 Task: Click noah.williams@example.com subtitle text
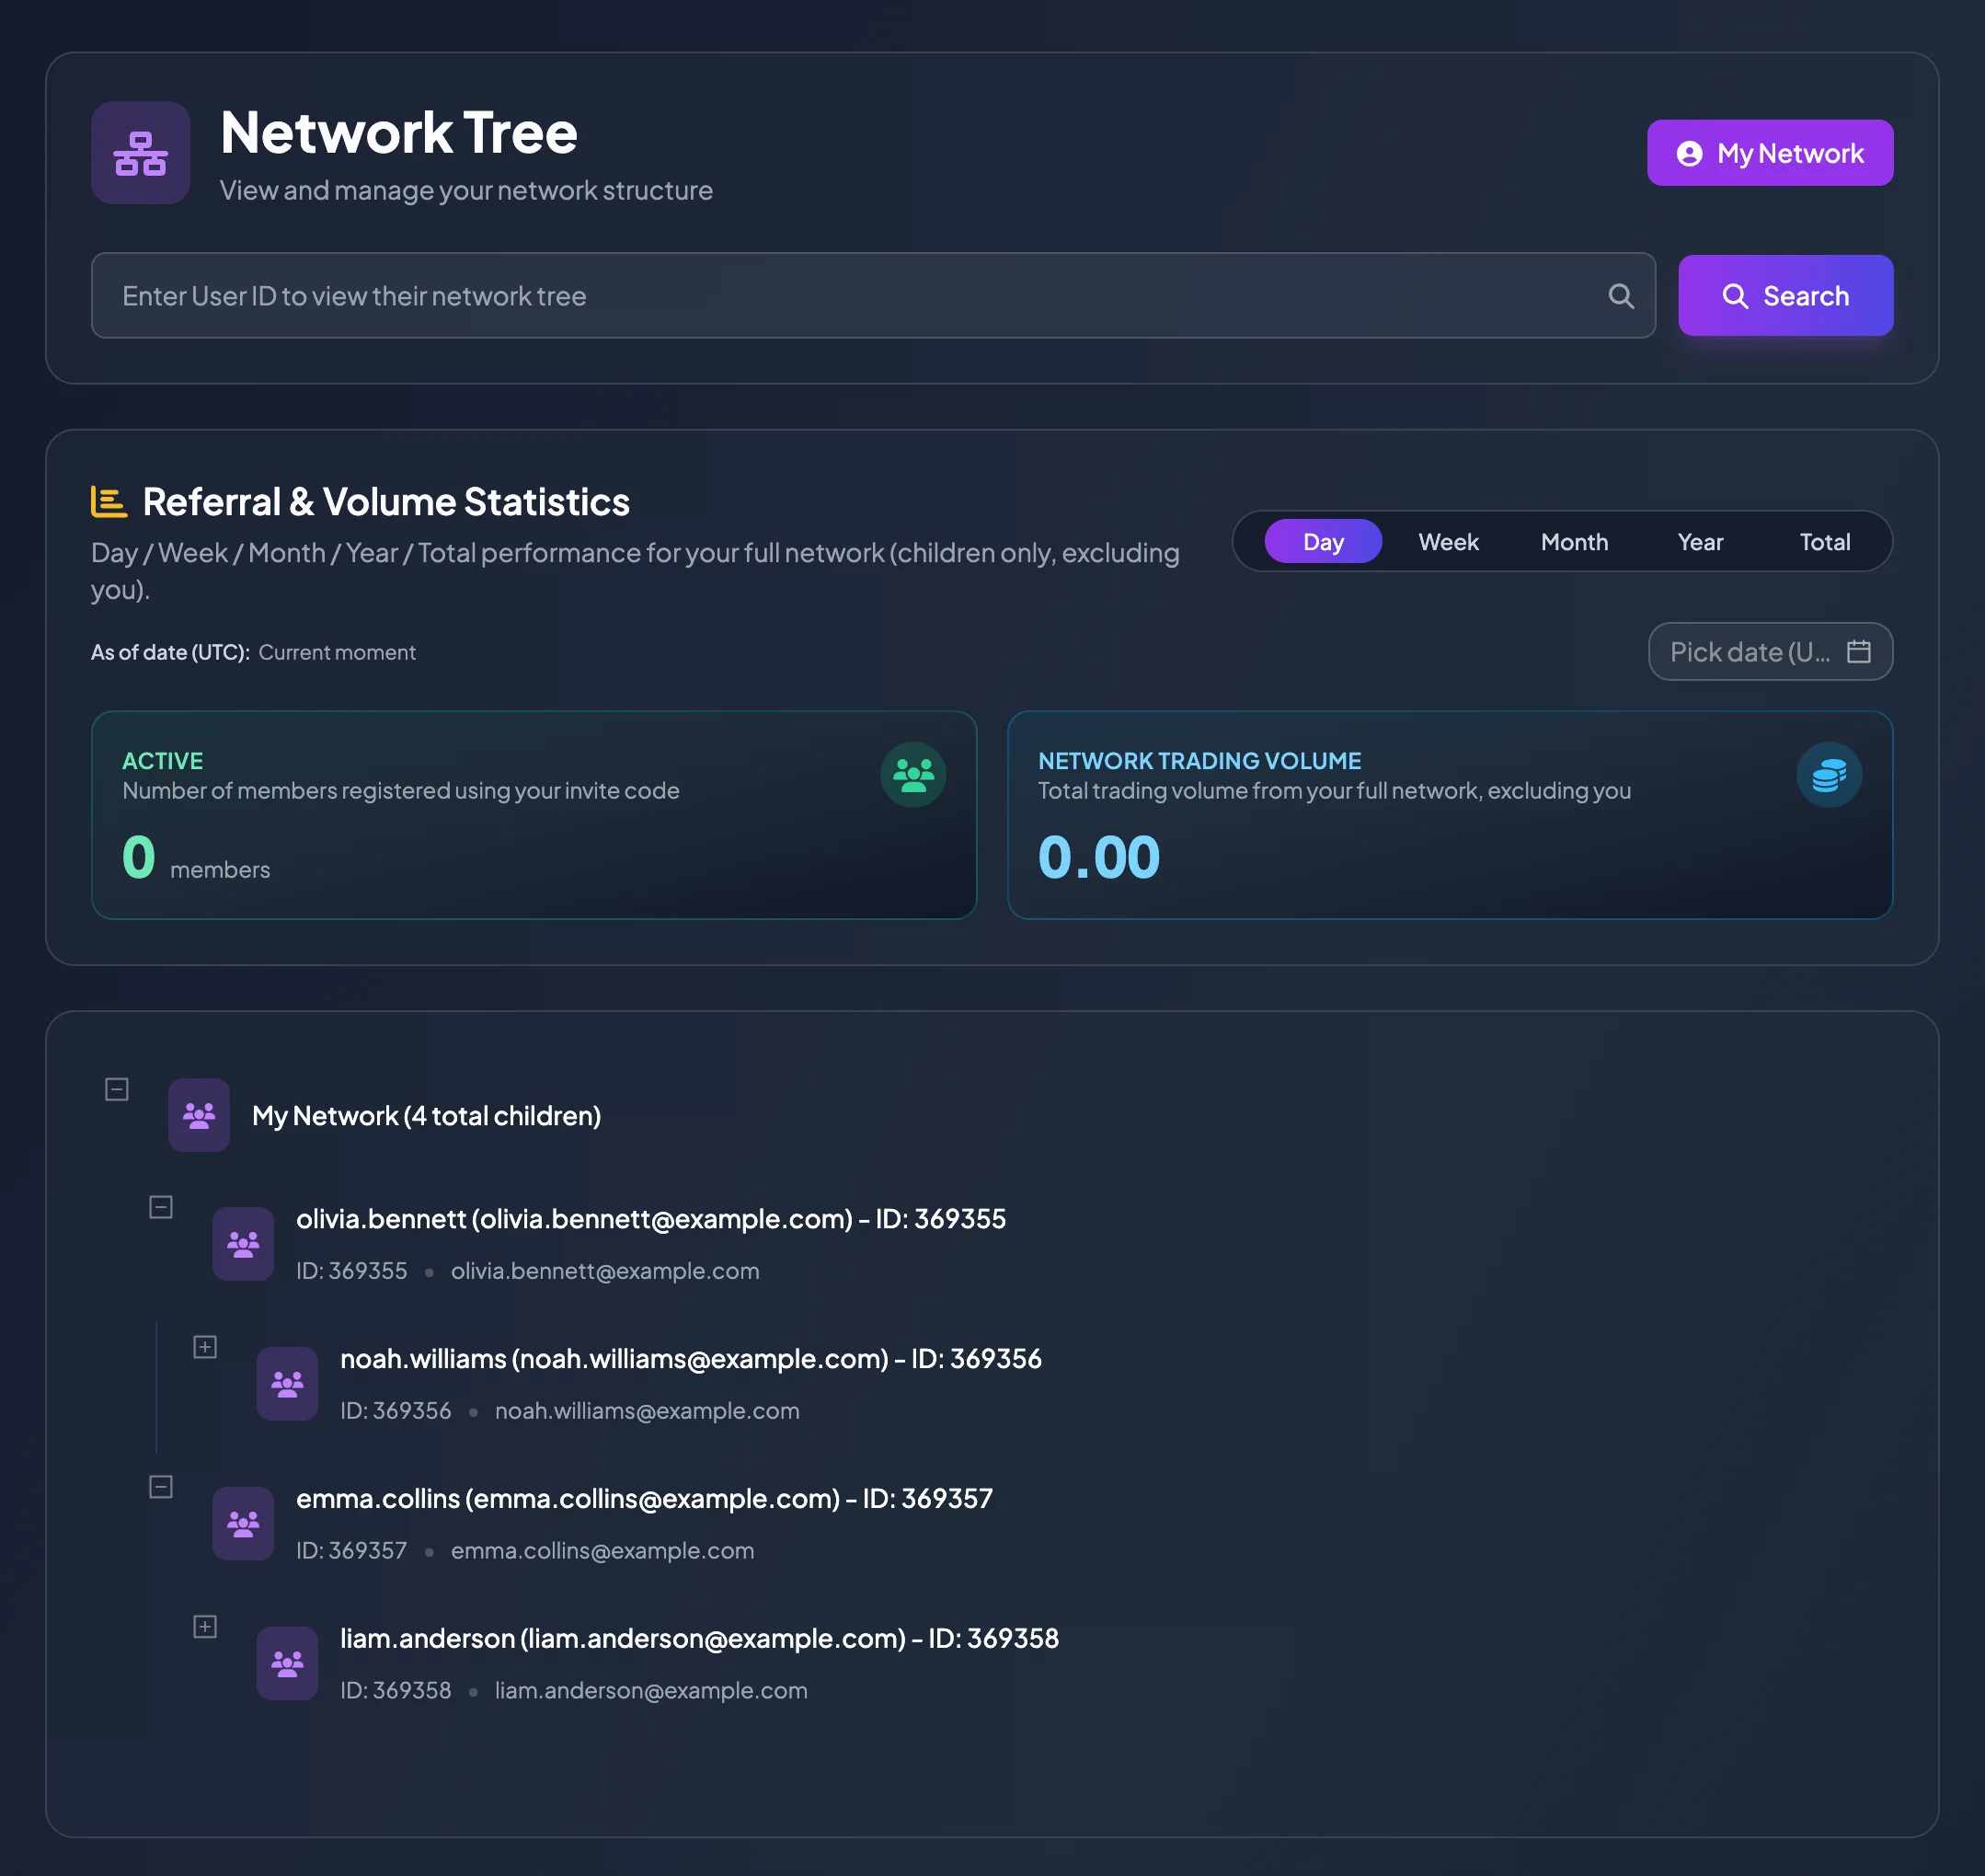click(647, 1411)
